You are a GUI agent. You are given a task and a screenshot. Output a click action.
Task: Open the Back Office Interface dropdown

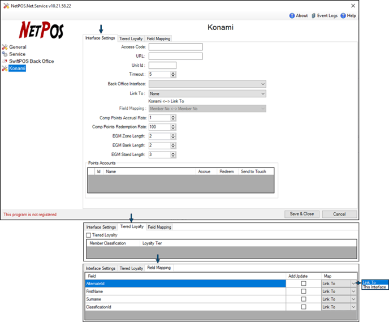[208, 84]
